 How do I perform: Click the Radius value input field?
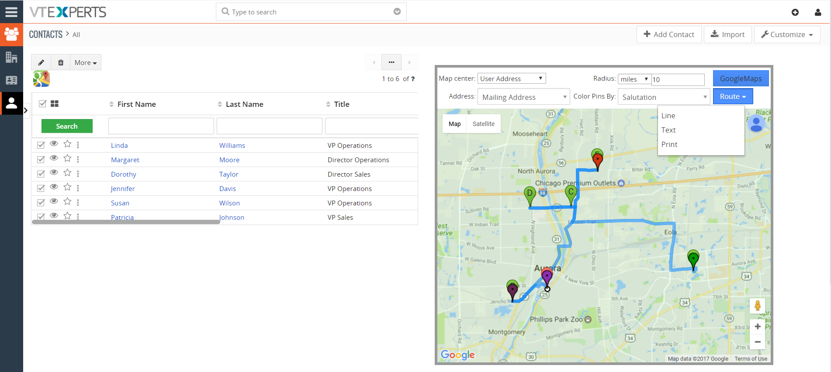678,79
